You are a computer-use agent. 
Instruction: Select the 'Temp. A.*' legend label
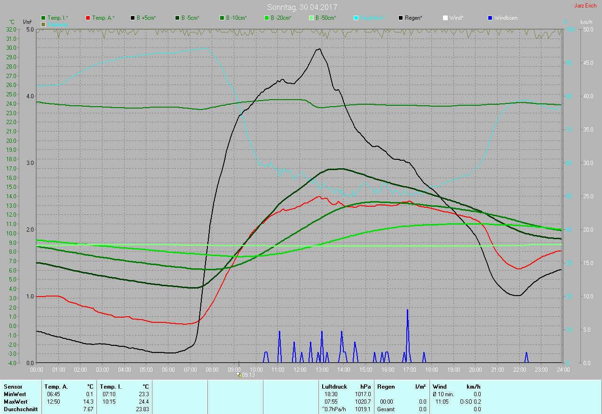click(x=103, y=18)
